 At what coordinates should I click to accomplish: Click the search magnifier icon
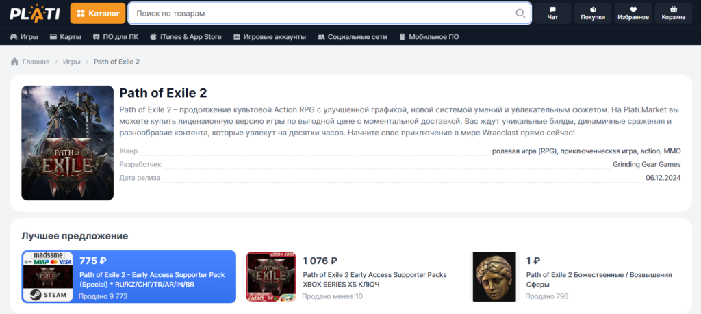click(x=520, y=14)
